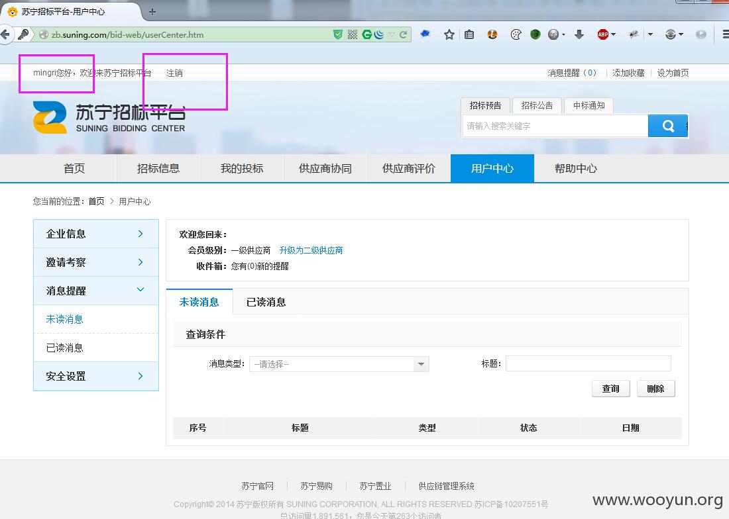Image resolution: width=729 pixels, height=519 pixels.
Task: Click the Suning Bidding Center logo
Action: 109,117
